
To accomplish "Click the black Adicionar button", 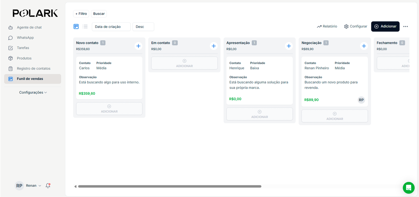I will pyautogui.click(x=385, y=26).
